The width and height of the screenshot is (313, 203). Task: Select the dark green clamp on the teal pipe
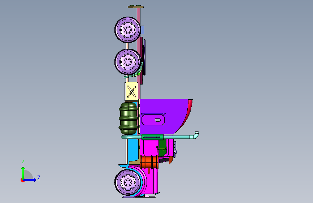coord(152,137)
